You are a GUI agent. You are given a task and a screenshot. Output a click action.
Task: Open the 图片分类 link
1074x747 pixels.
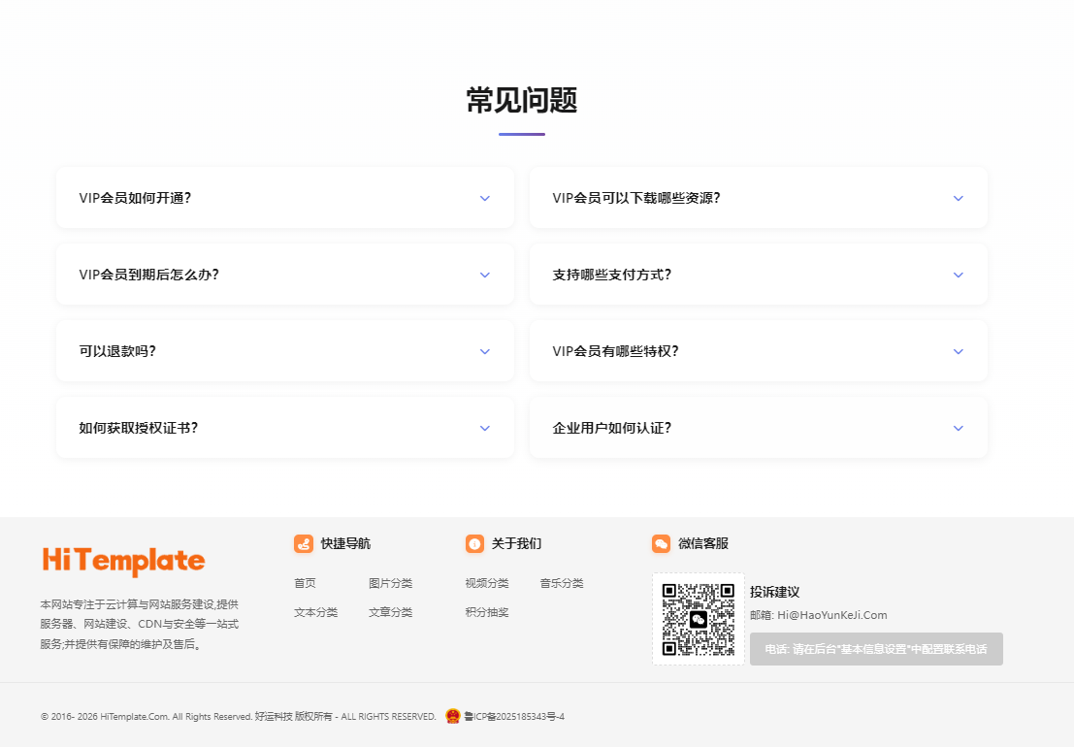(390, 583)
